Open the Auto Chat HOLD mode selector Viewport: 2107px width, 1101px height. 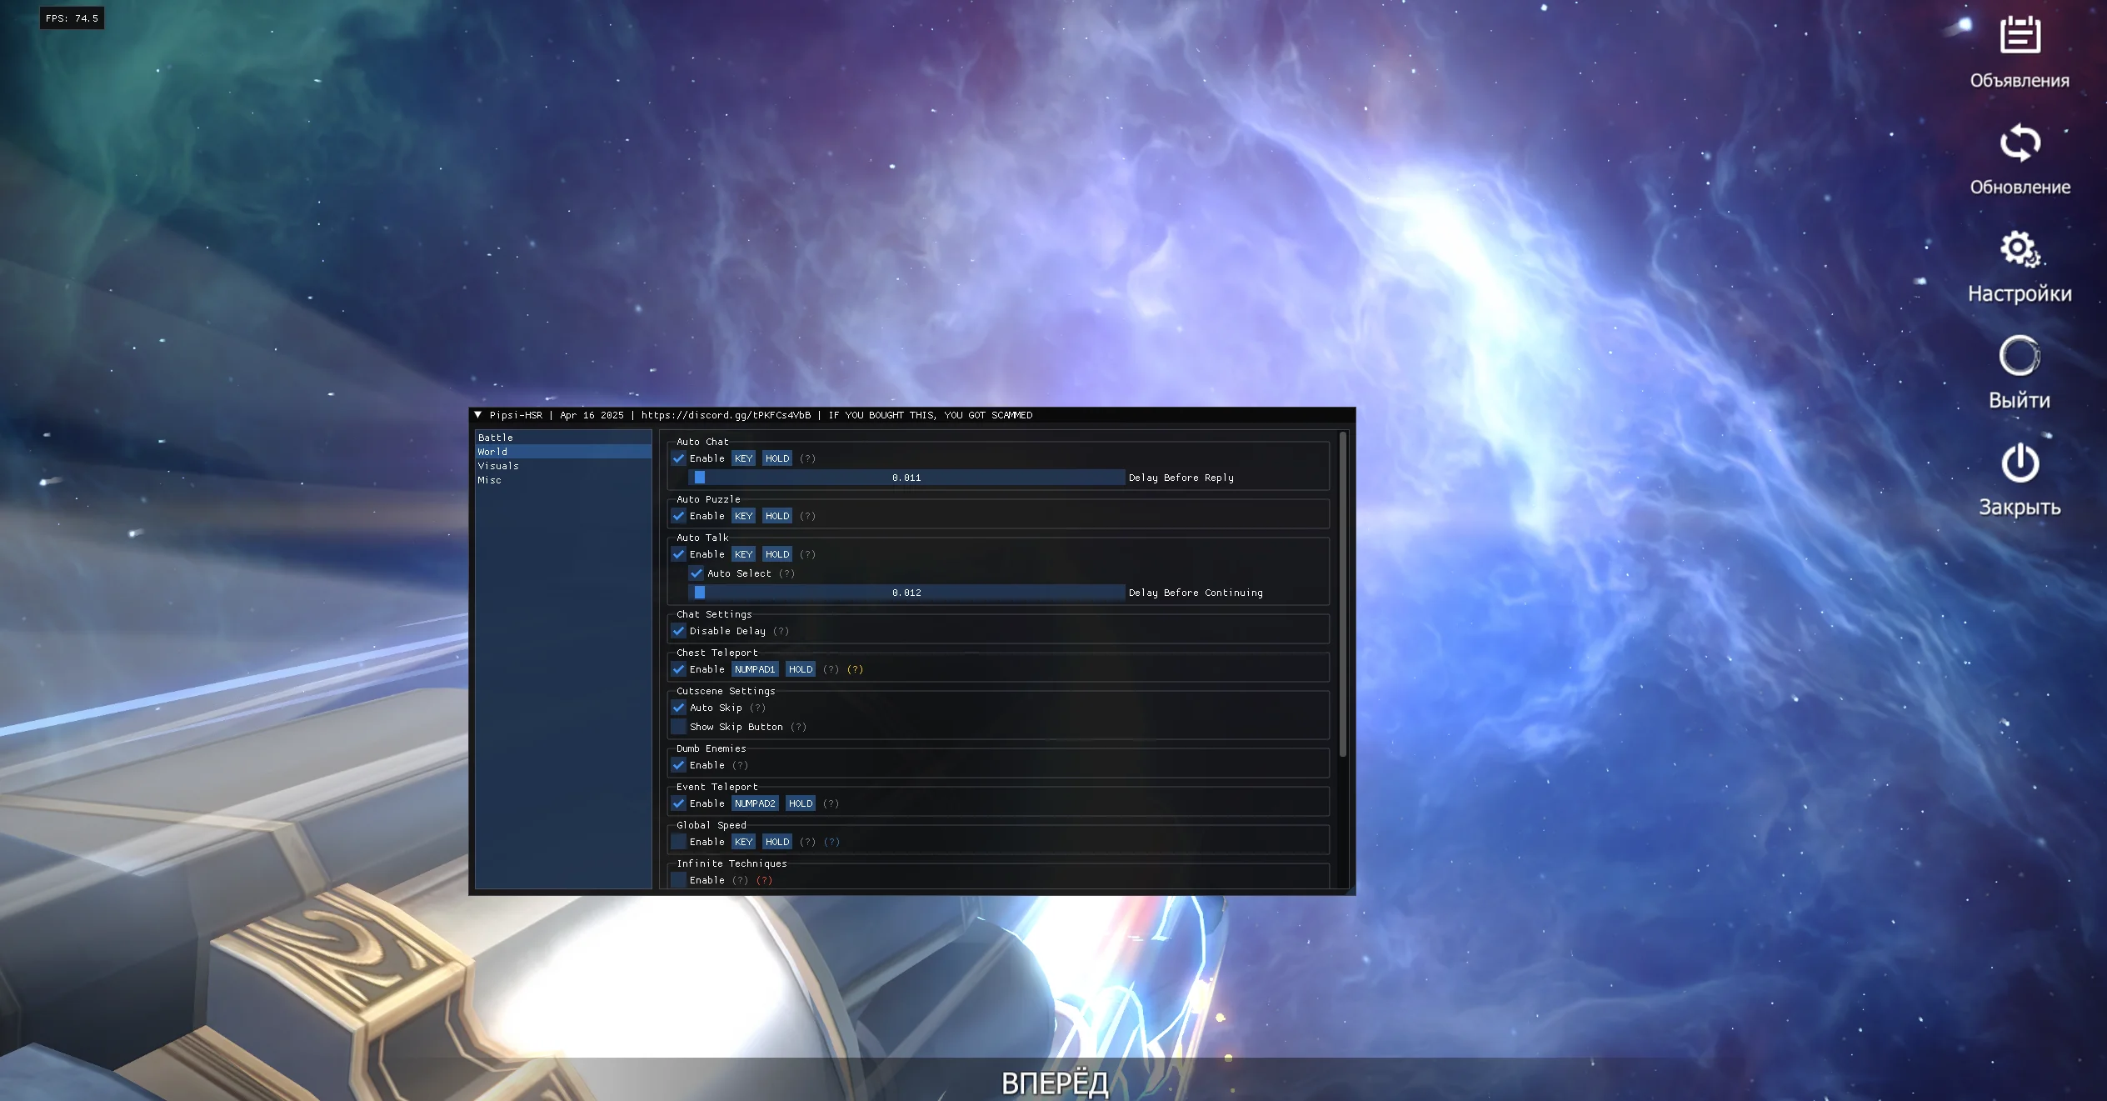pos(776,458)
